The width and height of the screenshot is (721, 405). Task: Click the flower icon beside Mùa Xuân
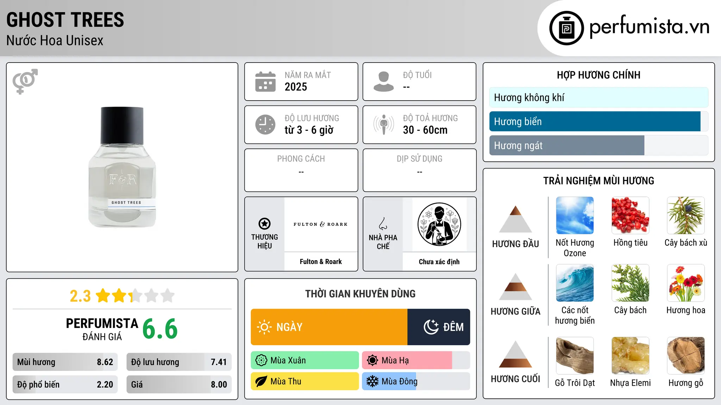[261, 360]
